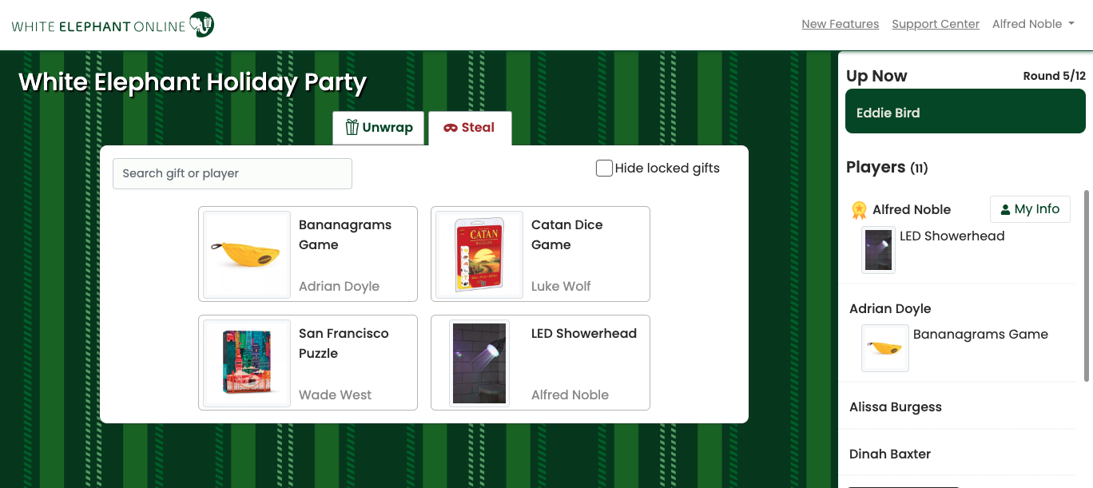
Task: Open the New Features link
Action: [841, 24]
